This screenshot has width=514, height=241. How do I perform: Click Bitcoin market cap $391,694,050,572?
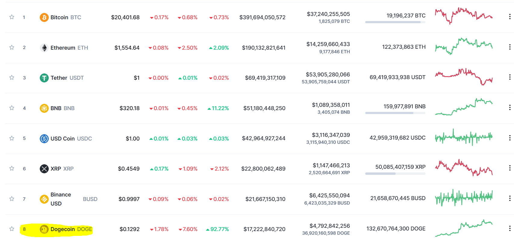point(262,17)
